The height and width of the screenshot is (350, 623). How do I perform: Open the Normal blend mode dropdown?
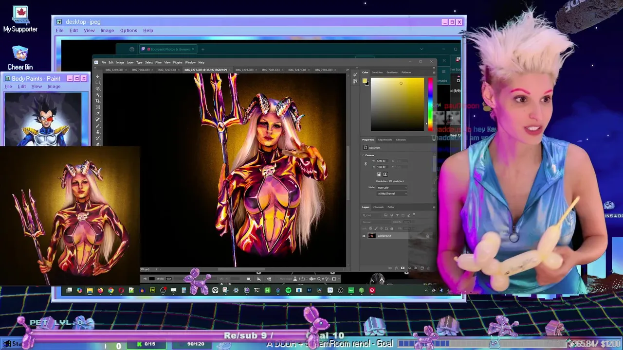[376, 222]
